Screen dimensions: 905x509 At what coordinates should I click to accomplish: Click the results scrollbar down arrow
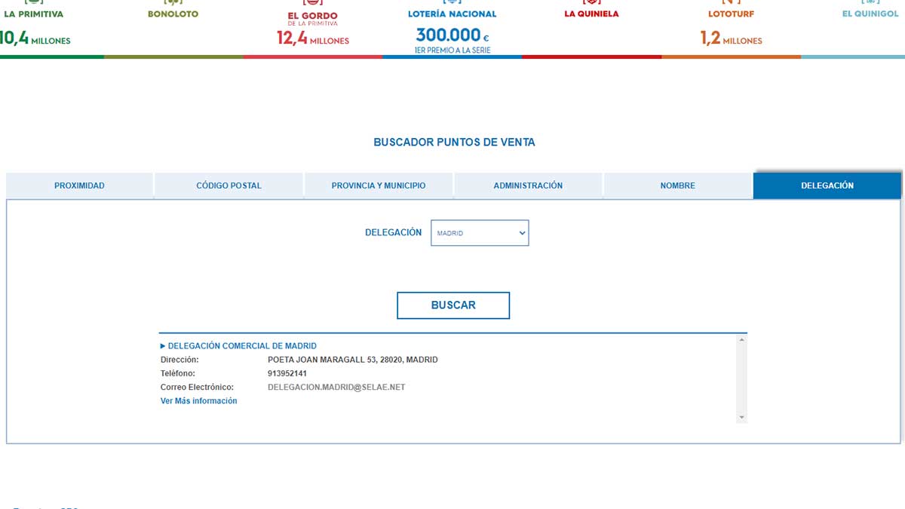pos(741,417)
